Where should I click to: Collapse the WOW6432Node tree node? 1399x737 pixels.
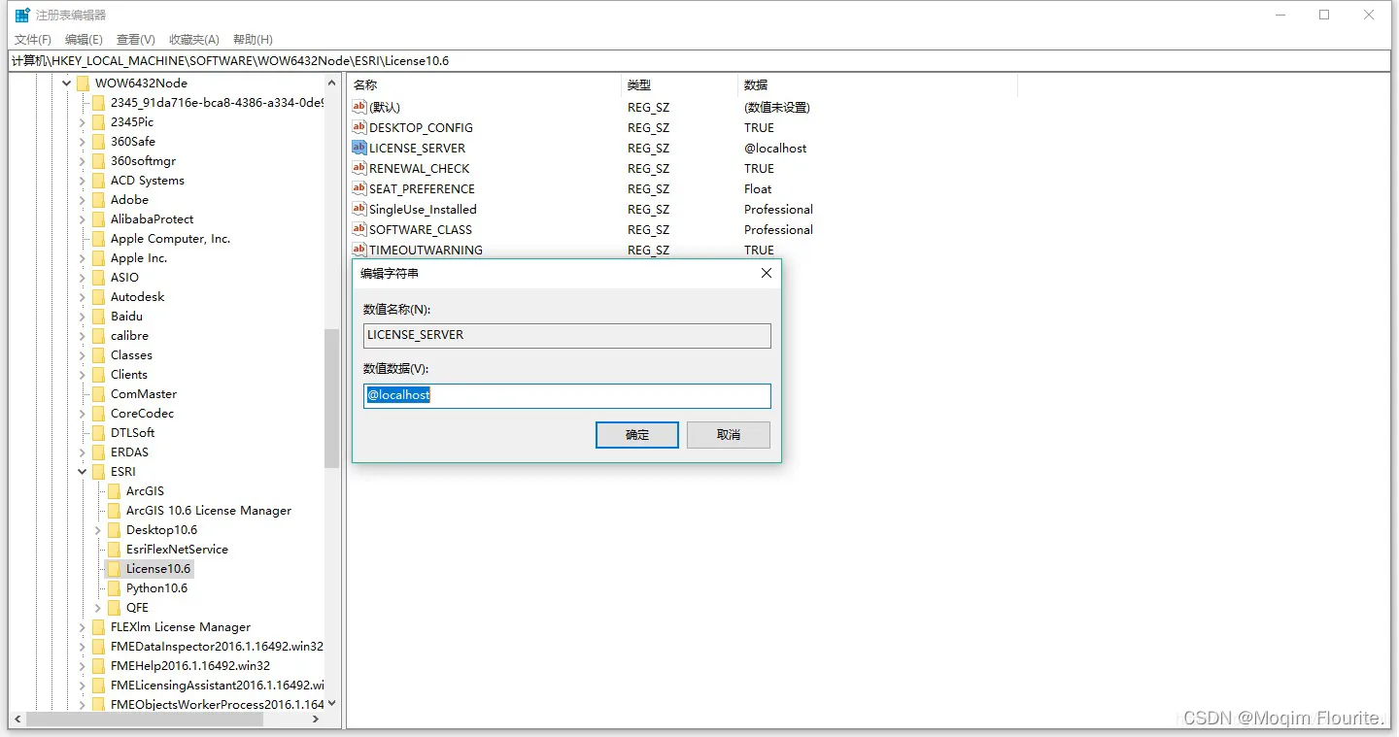pyautogui.click(x=67, y=84)
